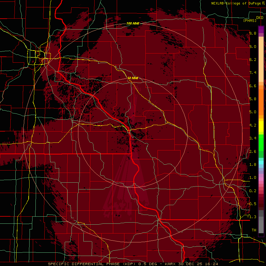Click the -1.3 scale value
The image size is (266, 266).
pos(252,217)
